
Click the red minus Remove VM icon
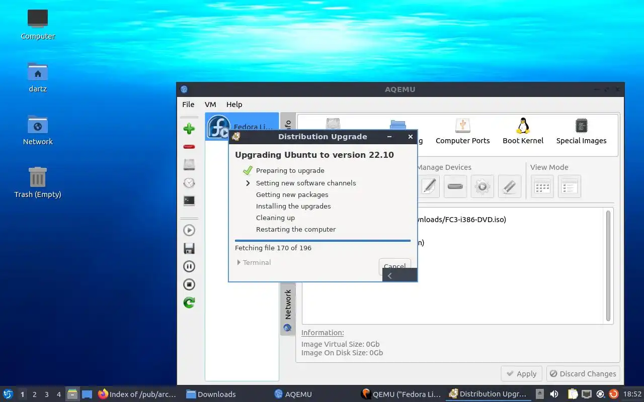189,147
